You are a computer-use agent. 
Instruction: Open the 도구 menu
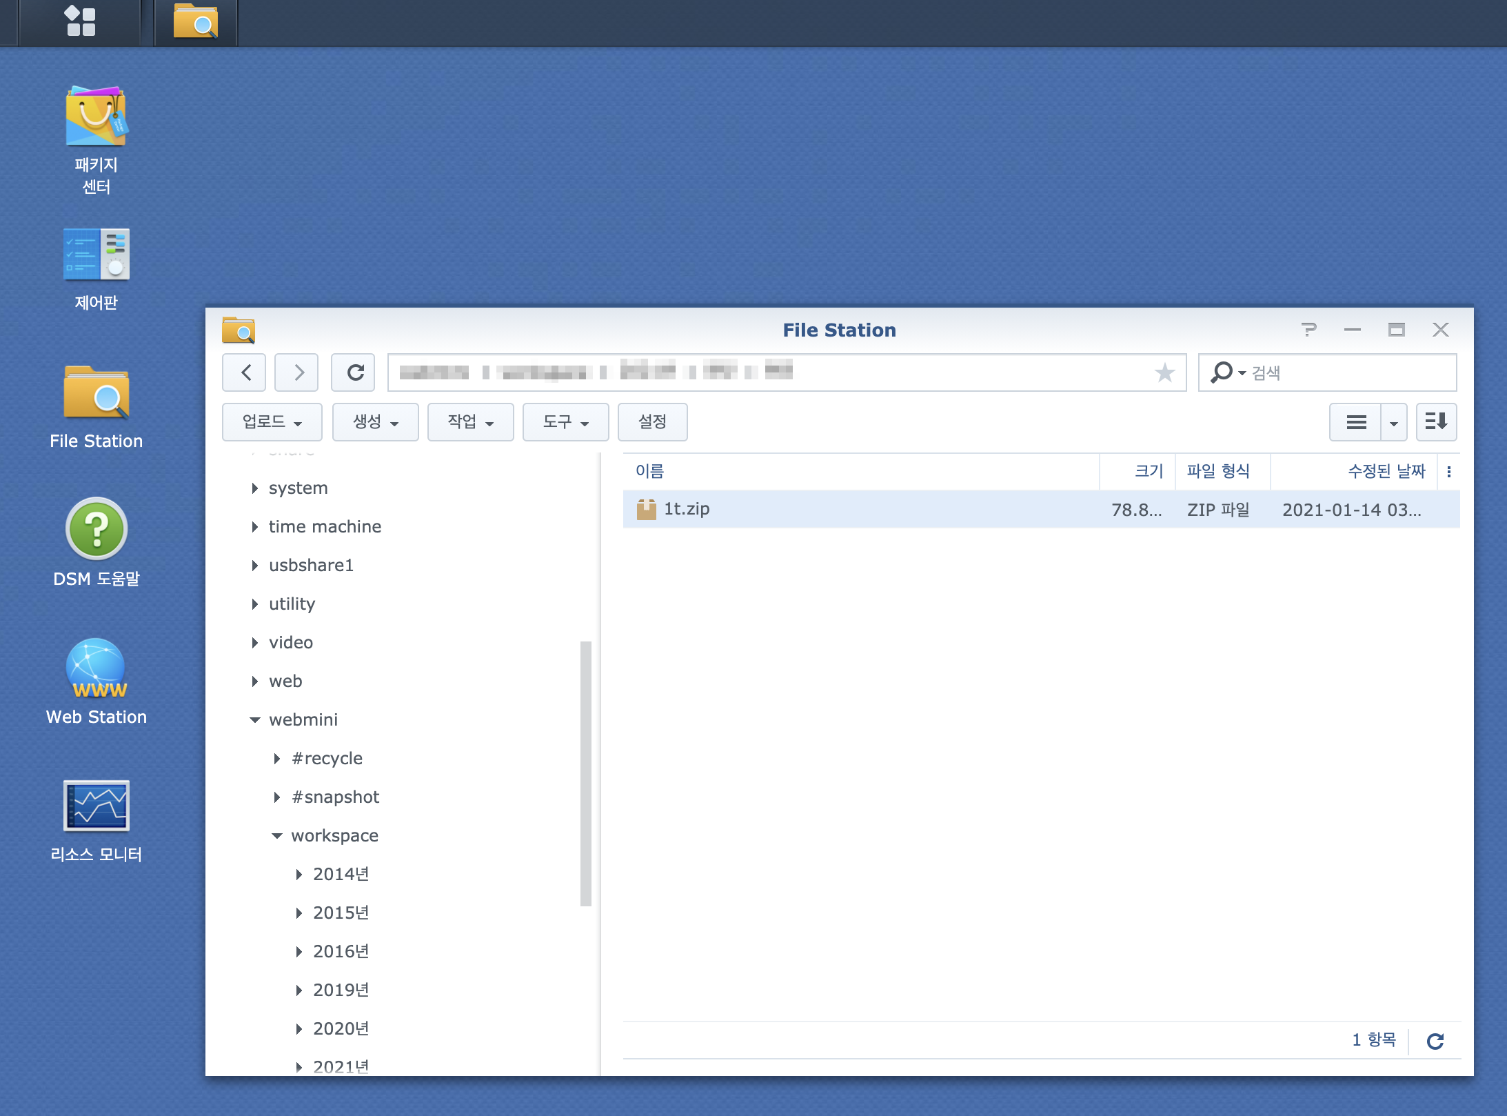click(565, 421)
